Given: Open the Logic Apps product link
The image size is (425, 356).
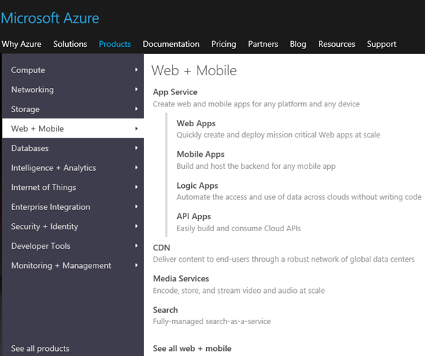Looking at the screenshot, I should tap(197, 186).
